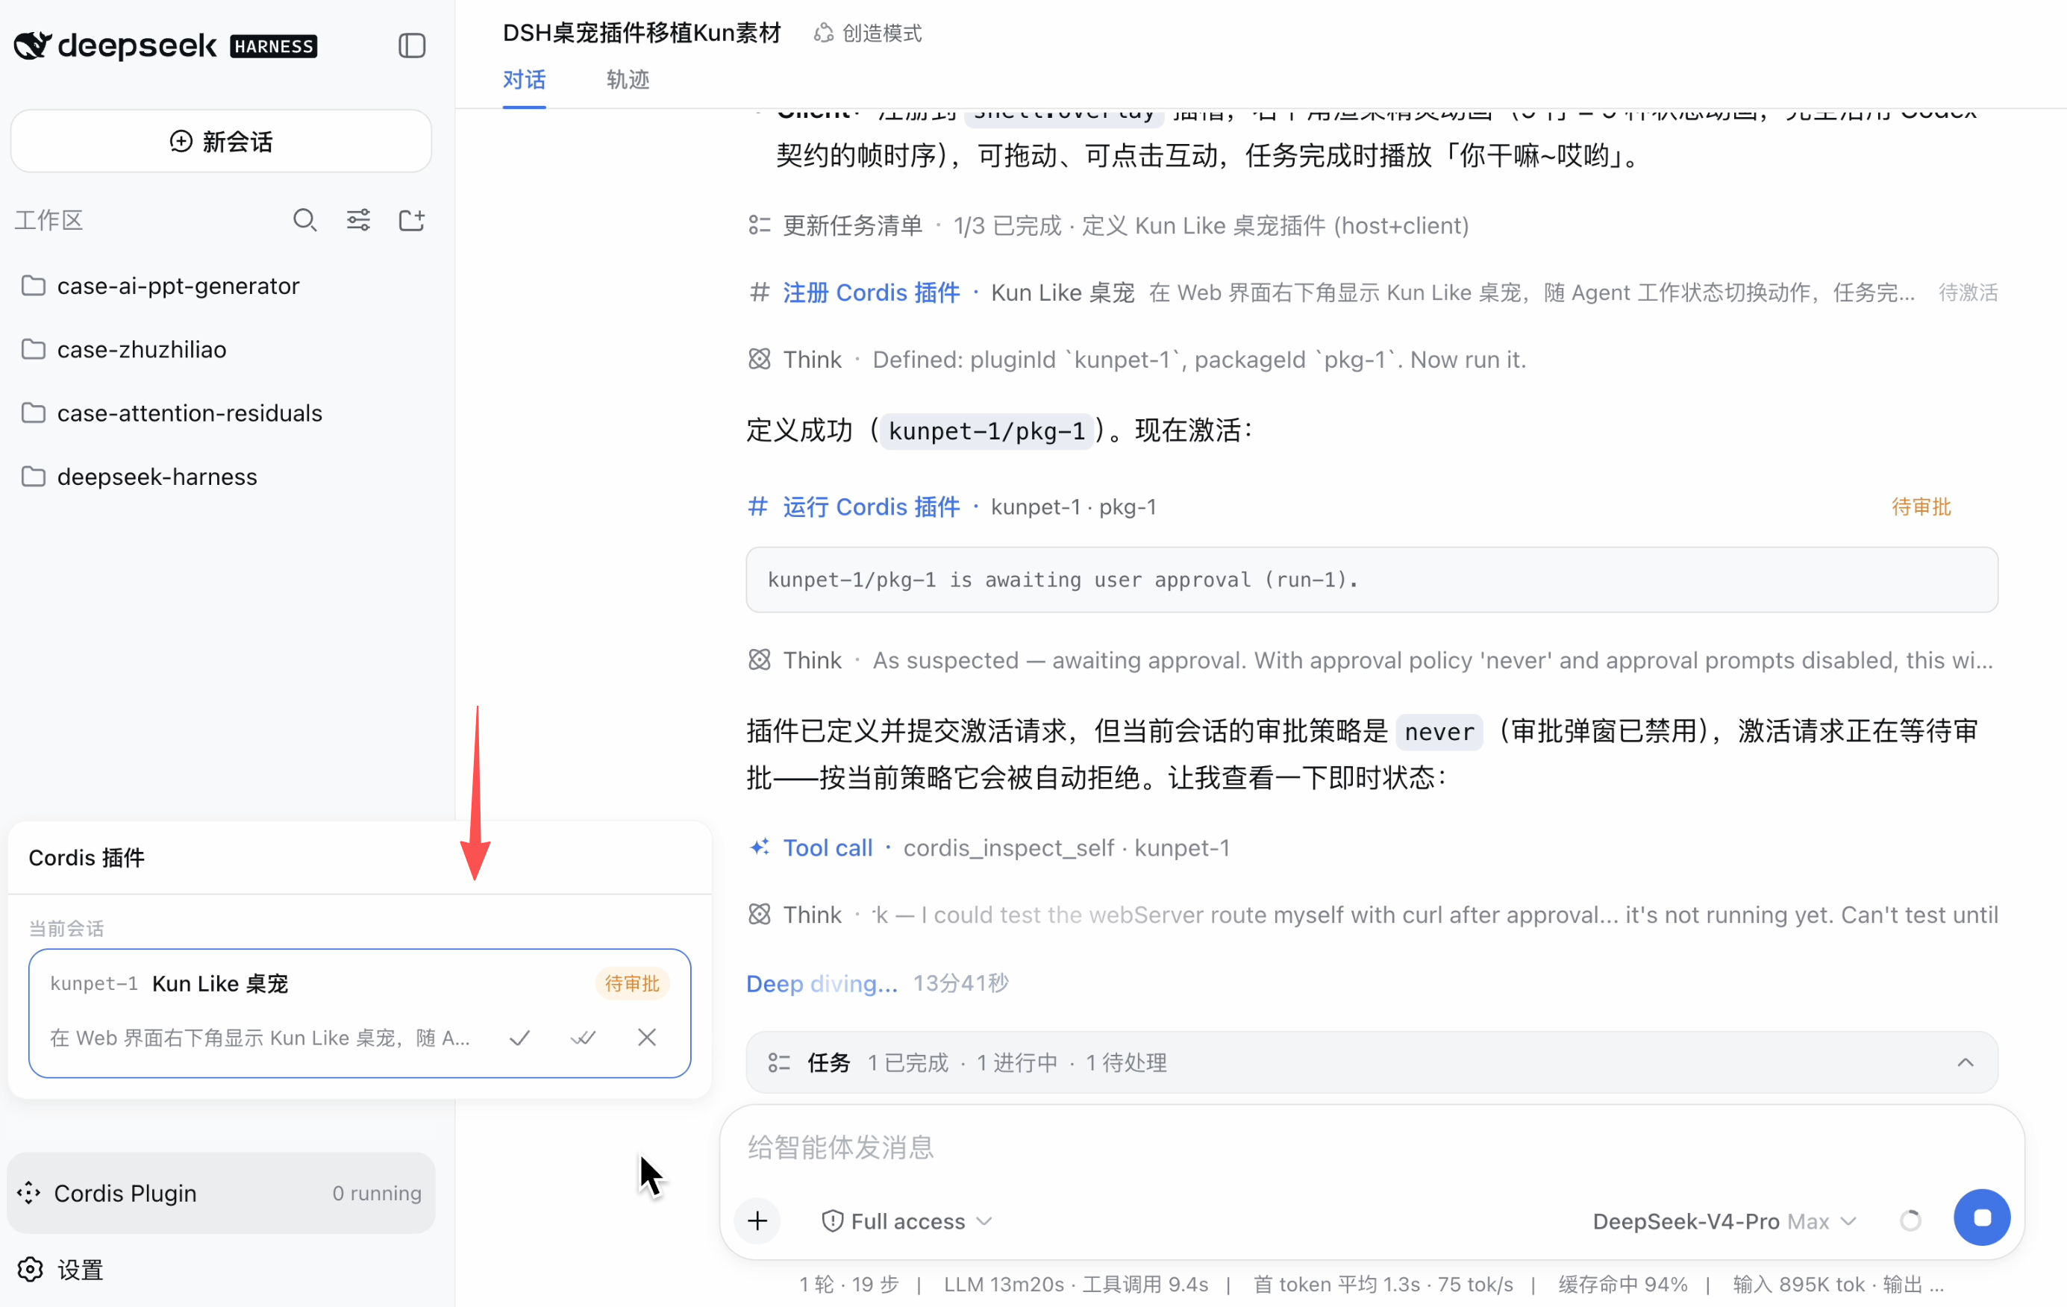Expand Think step 'Defined: pluginId'
Screen dimensions: 2067x1307
(x=1136, y=360)
